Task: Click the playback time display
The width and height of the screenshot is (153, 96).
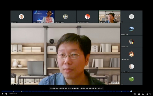Action: [x=13, y=94]
